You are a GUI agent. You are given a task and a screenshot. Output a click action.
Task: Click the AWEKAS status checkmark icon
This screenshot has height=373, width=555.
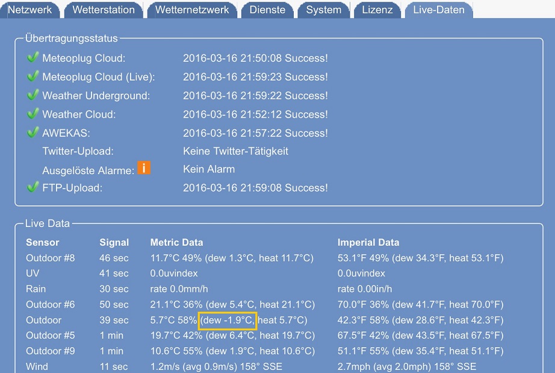(x=33, y=133)
